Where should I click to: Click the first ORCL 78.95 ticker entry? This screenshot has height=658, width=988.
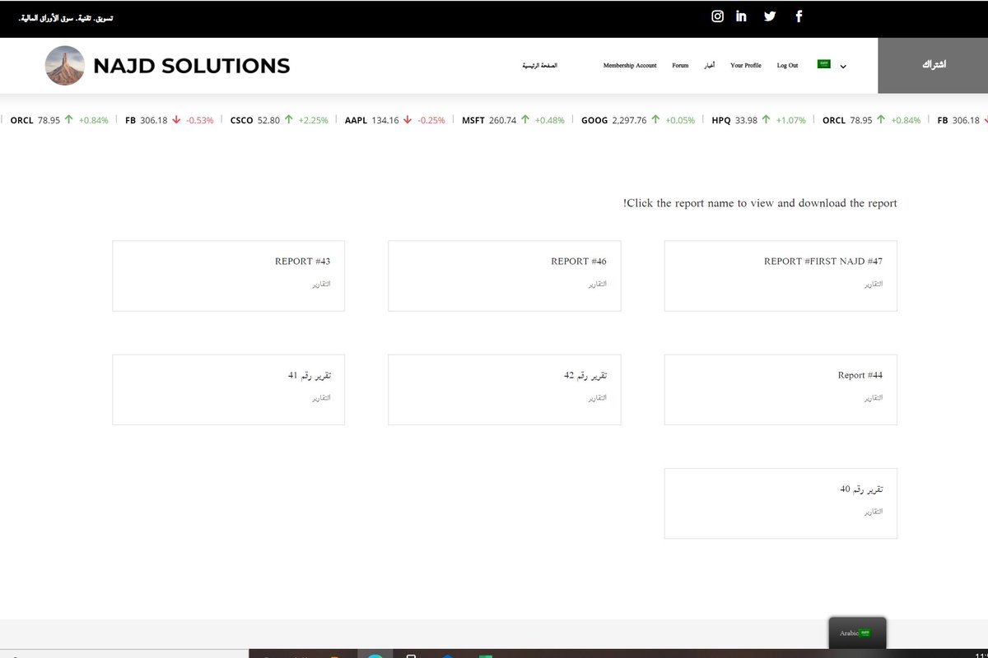tap(59, 120)
